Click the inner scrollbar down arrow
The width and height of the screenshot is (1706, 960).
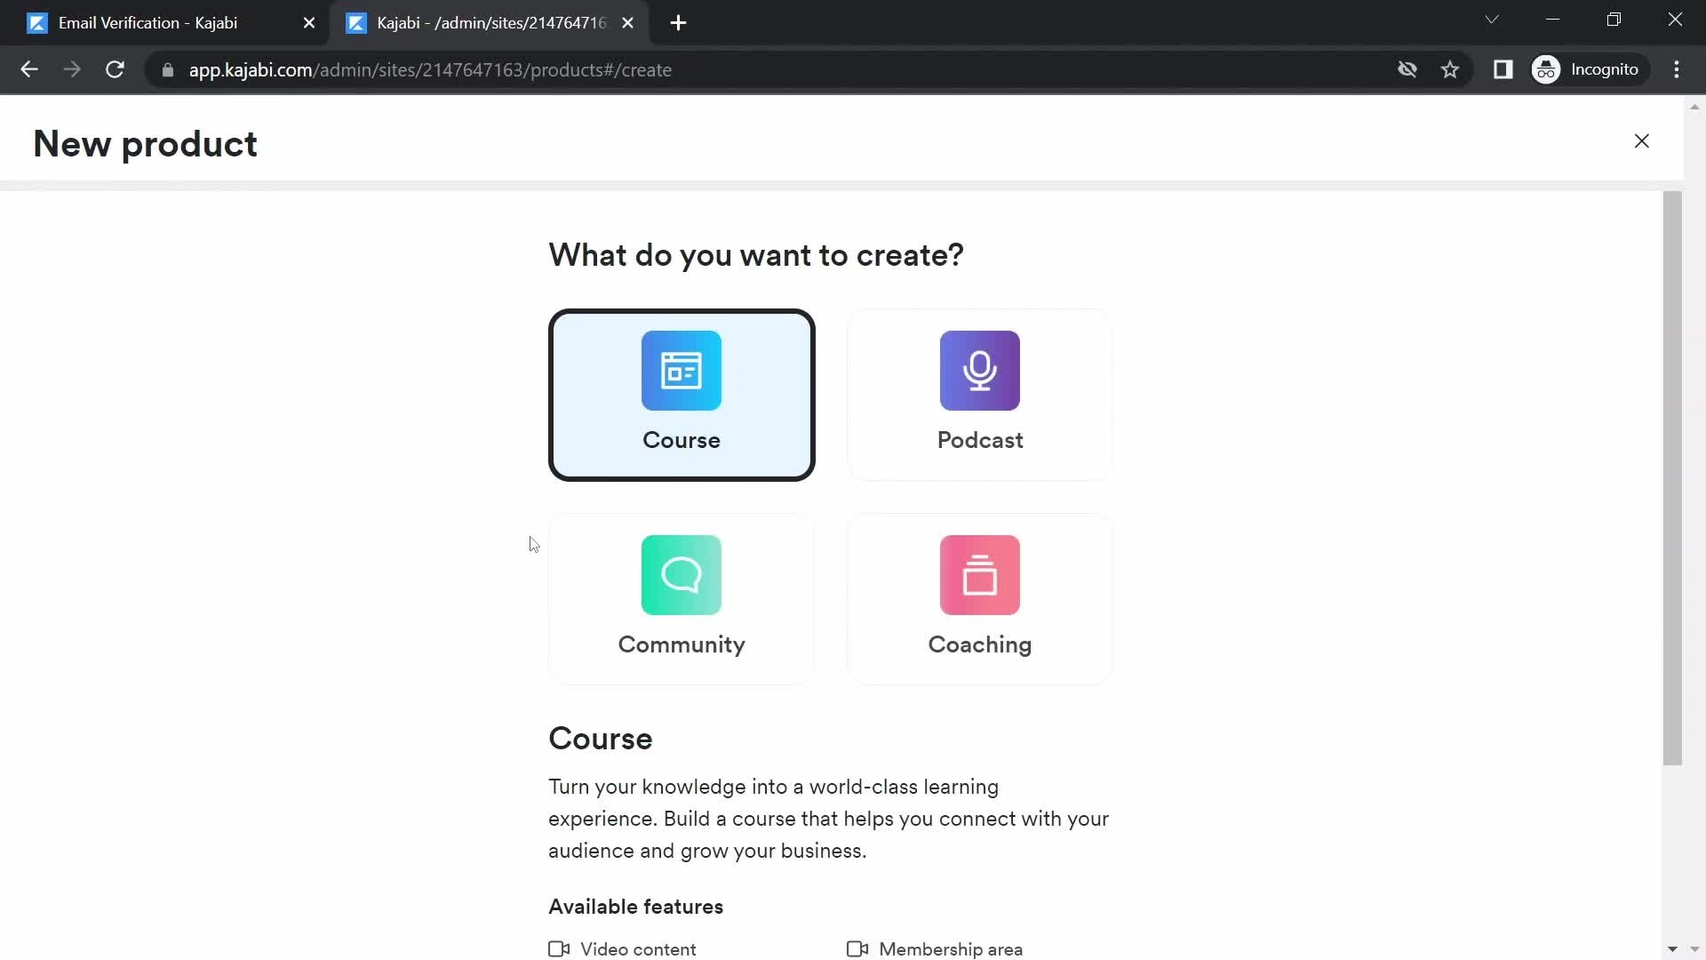1672,949
